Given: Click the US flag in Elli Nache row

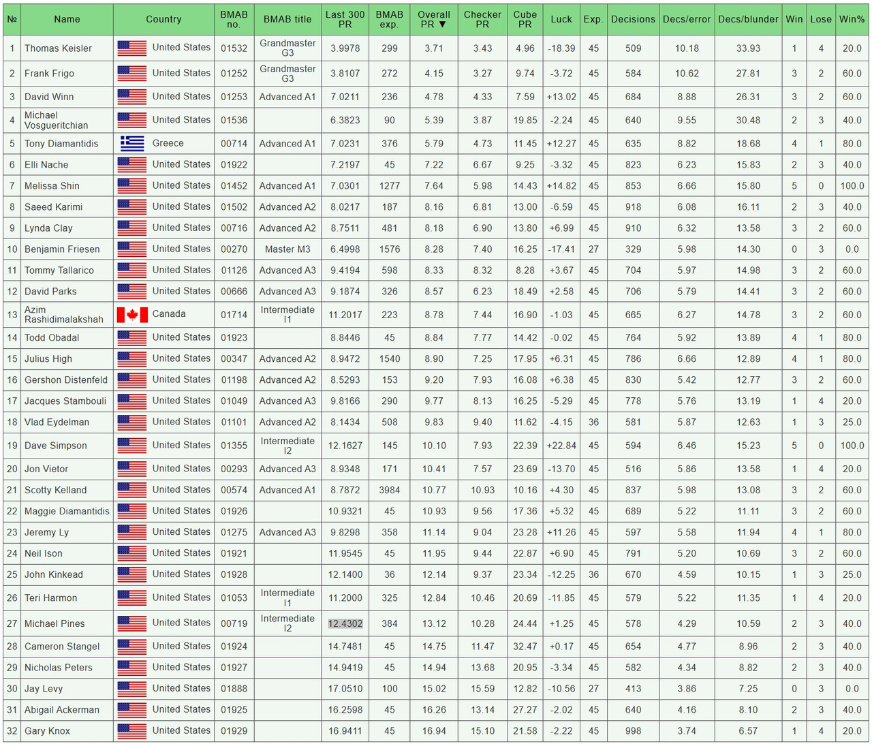Looking at the screenshot, I should point(132,165).
